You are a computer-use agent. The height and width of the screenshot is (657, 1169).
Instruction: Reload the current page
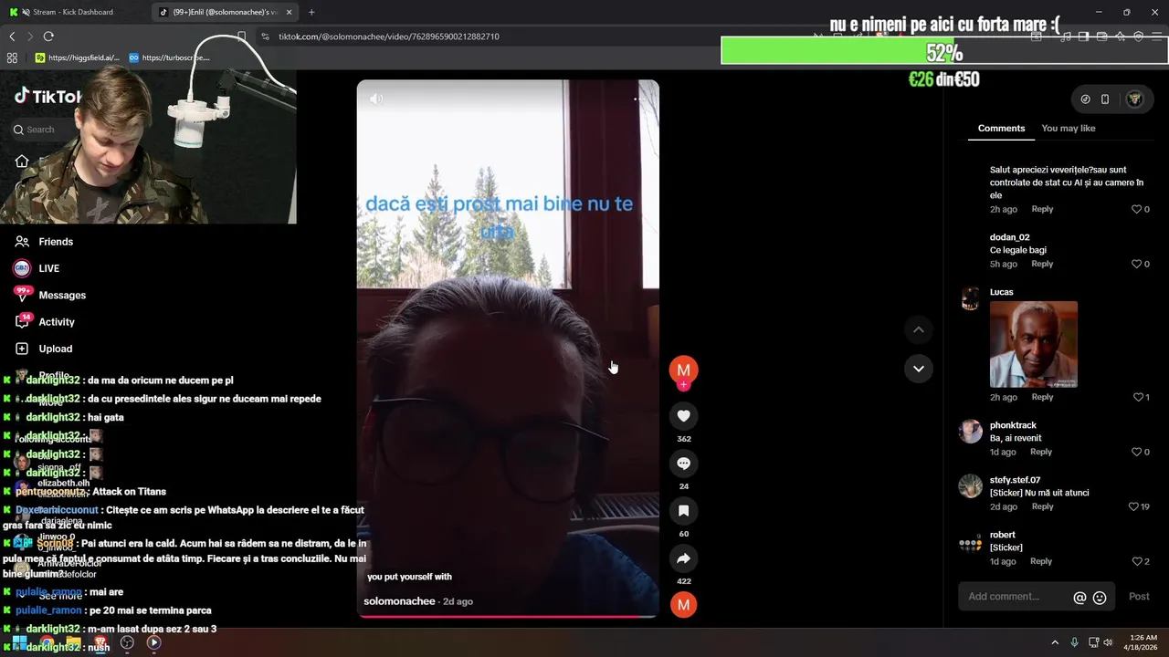coord(48,36)
